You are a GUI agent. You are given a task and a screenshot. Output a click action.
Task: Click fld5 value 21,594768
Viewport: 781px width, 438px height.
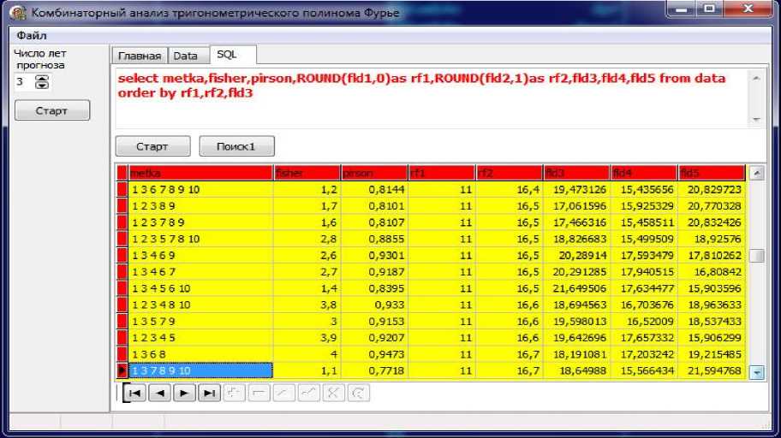pyautogui.click(x=711, y=370)
